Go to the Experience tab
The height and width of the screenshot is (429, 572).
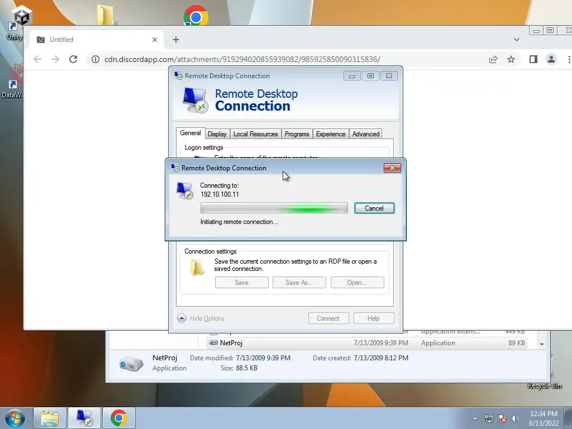(x=331, y=134)
